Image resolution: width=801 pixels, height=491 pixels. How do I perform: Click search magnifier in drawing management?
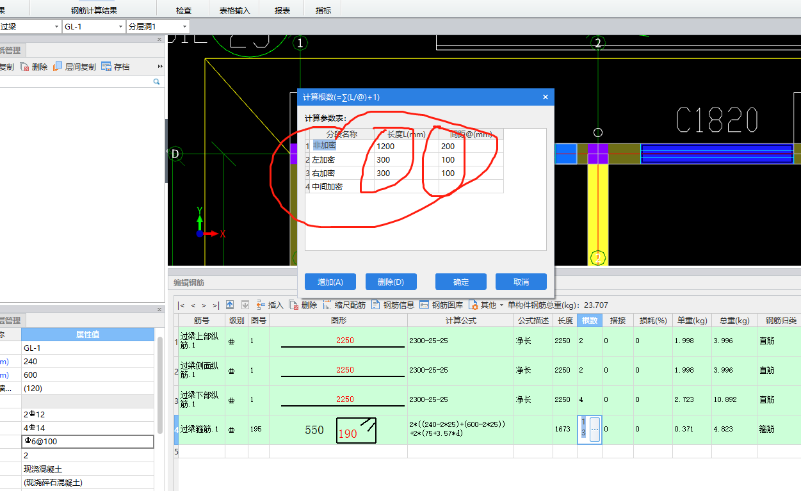pyautogui.click(x=156, y=82)
